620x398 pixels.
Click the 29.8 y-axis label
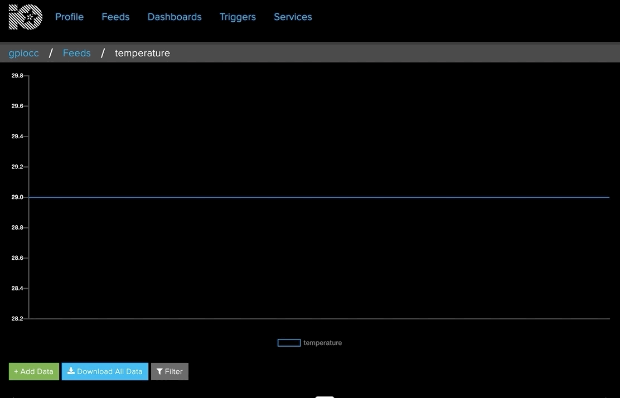coord(17,75)
